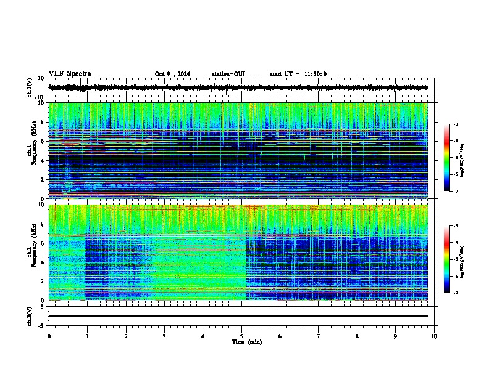Viewport: 489px width, 377px height.
Task: Click the time axis tick label "3"
Action: (x=164, y=336)
